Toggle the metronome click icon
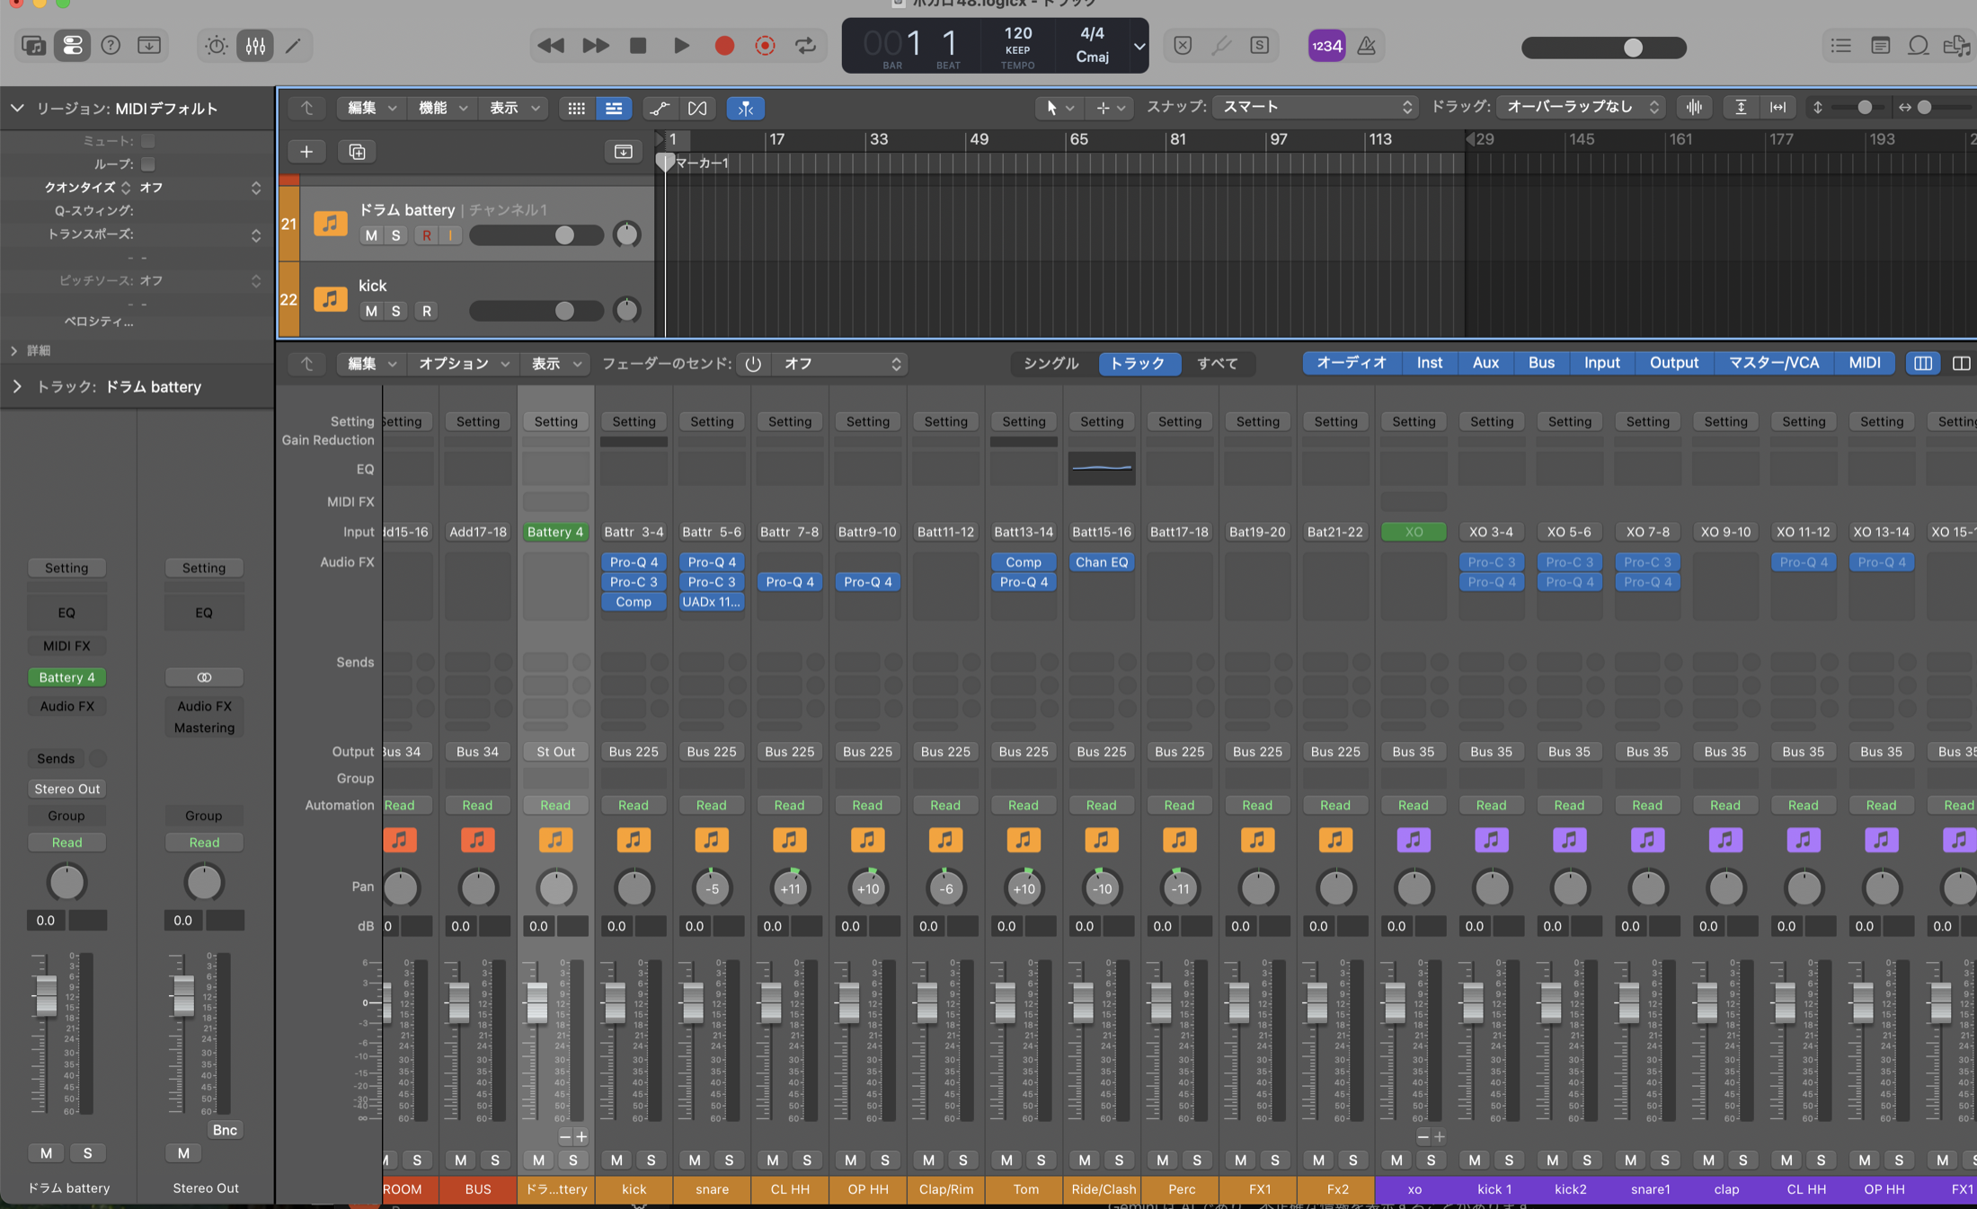 1366,46
